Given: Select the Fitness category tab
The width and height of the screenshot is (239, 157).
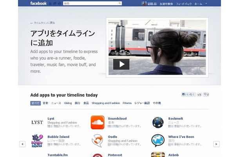Looking at the screenshot, I should 127,103.
